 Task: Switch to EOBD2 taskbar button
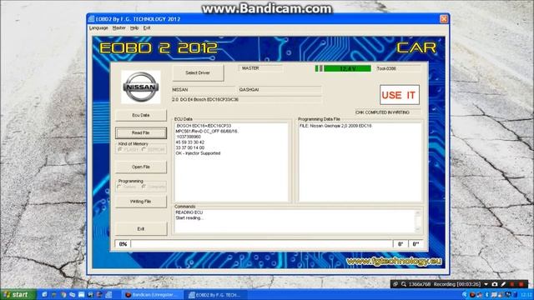pyautogui.click(x=217, y=295)
